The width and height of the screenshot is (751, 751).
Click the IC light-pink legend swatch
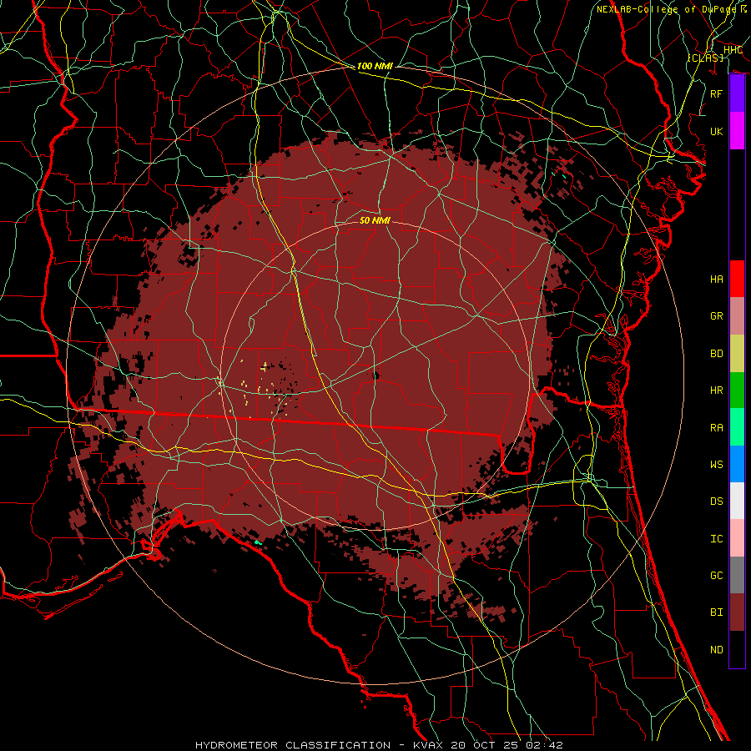pos(737,538)
